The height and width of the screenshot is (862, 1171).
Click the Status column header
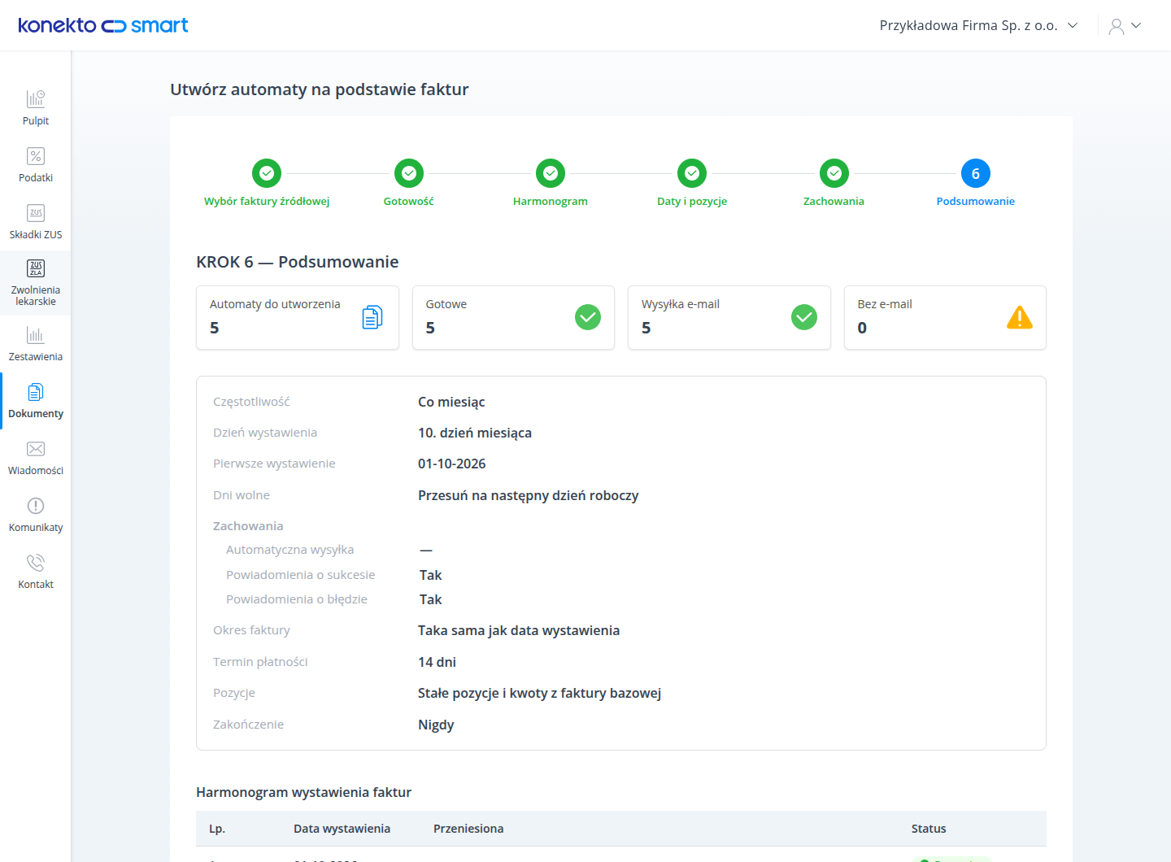click(929, 829)
